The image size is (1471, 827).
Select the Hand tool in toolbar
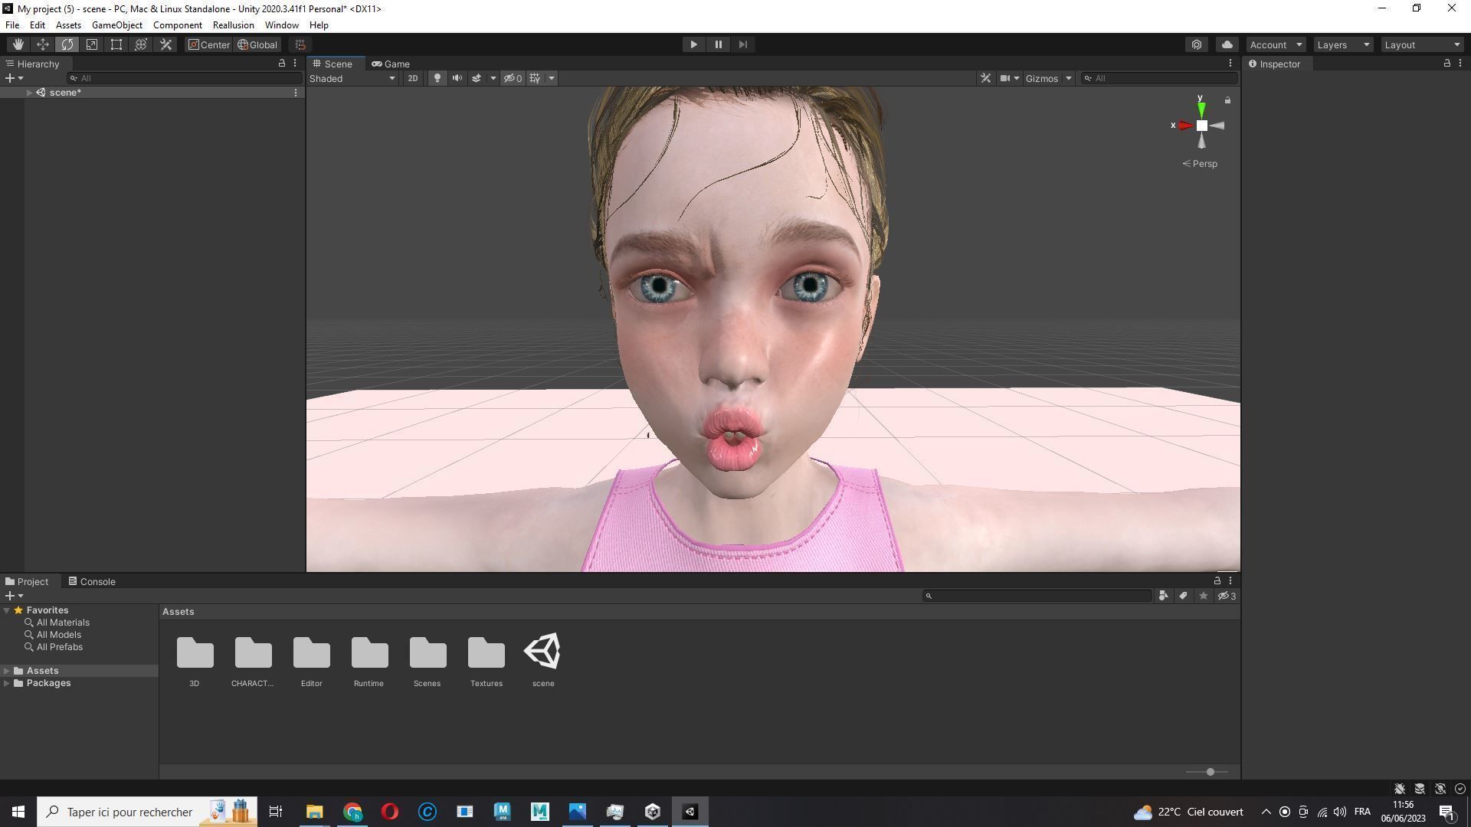click(18, 44)
